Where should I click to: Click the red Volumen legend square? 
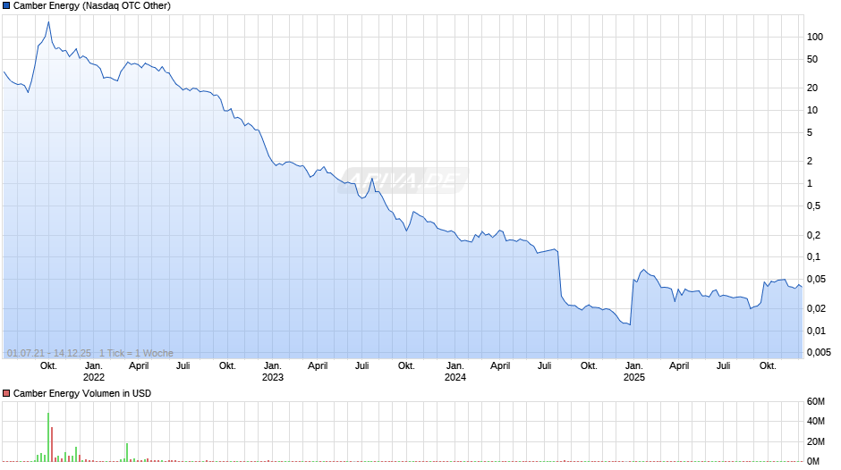coord(6,393)
